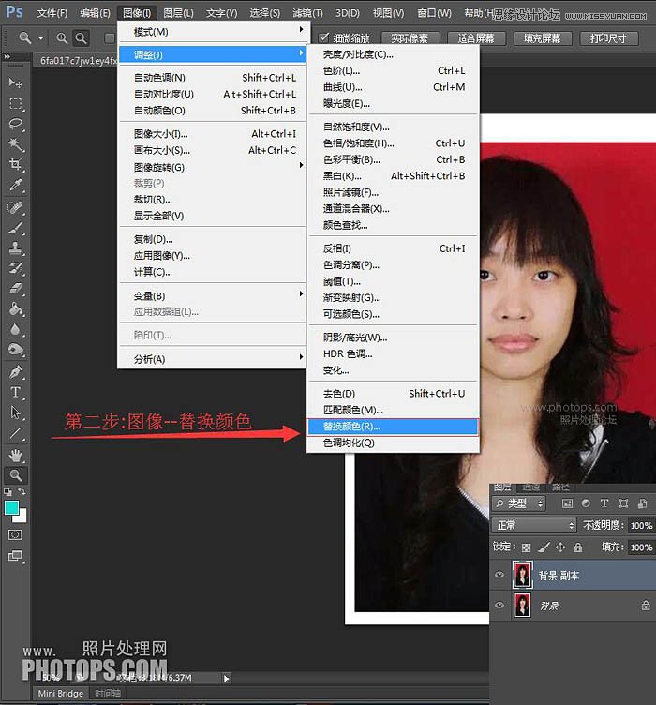Hide the 背景 副本 layer
656x705 pixels.
point(499,575)
